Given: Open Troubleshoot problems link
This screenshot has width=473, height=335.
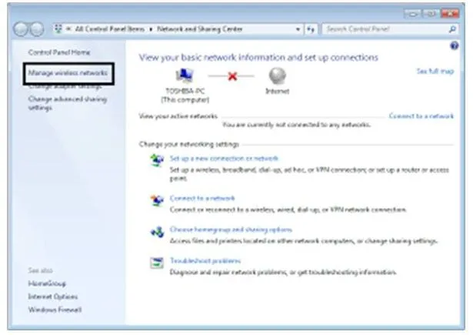Looking at the screenshot, I should [x=205, y=261].
